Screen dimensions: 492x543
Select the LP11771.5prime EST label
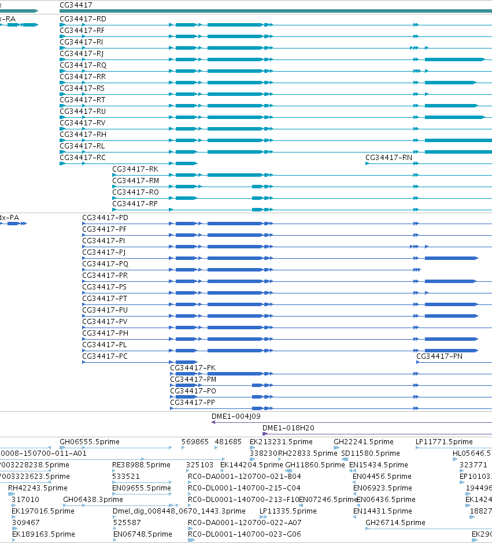point(444,442)
